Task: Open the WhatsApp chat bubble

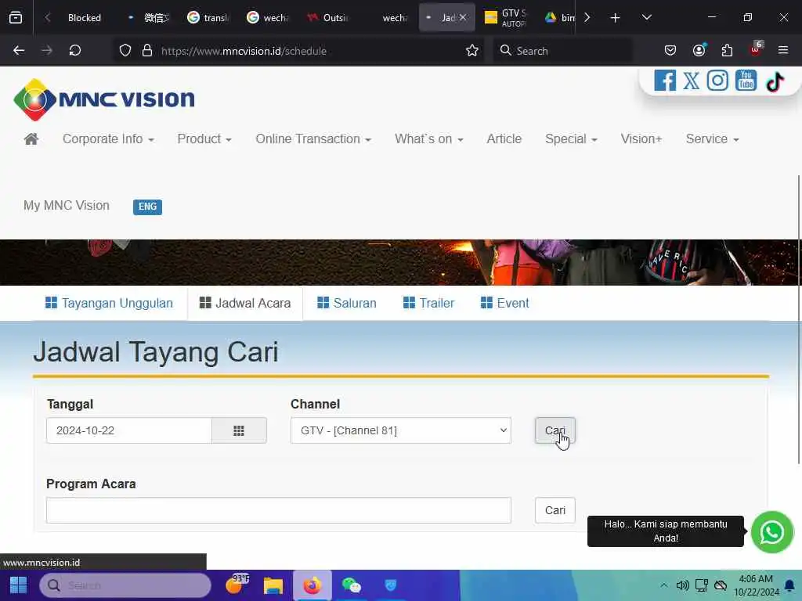Action: (x=771, y=532)
